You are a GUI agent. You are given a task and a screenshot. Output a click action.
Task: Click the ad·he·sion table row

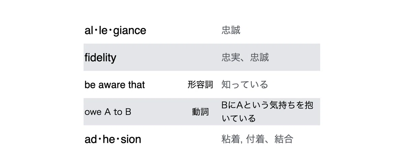coord(202,139)
